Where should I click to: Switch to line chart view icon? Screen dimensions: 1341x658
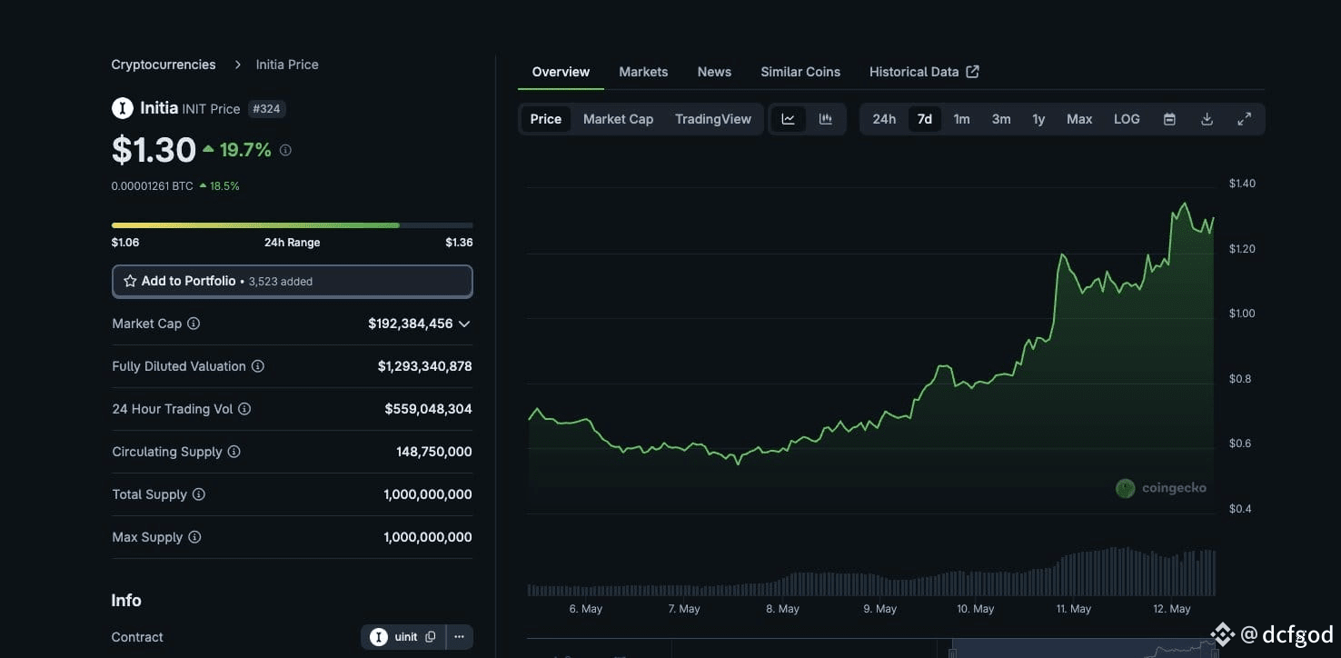[x=788, y=119]
